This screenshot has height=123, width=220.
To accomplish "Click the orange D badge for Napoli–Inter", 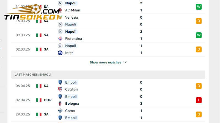I will [199, 49].
